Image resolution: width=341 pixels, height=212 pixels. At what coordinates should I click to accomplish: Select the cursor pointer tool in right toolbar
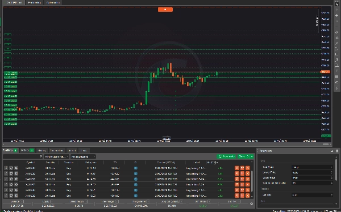click(337, 5)
